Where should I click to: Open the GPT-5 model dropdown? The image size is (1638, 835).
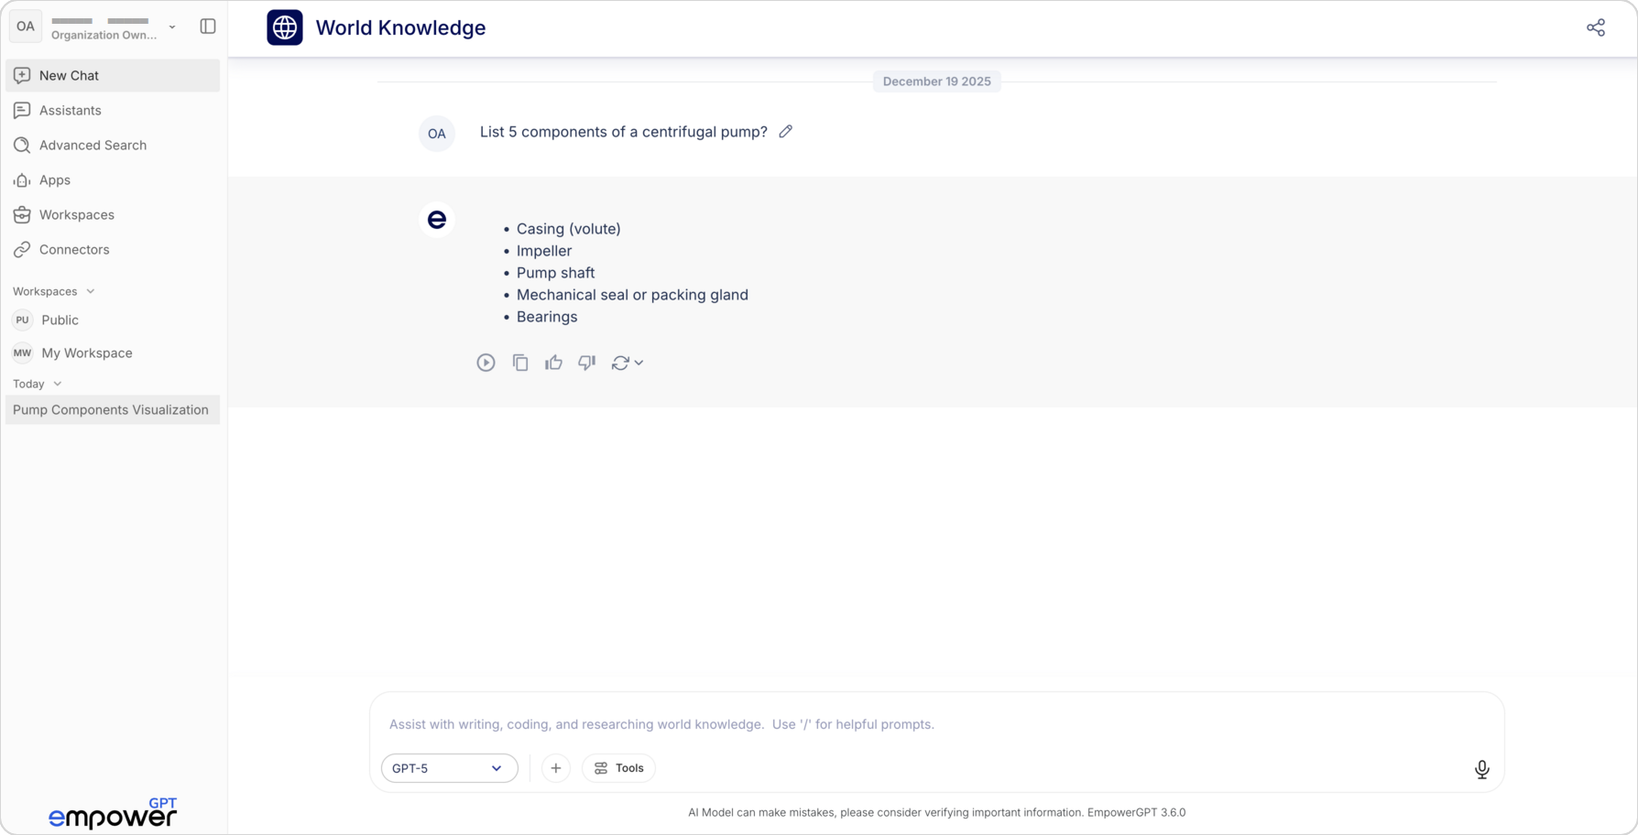(x=449, y=768)
